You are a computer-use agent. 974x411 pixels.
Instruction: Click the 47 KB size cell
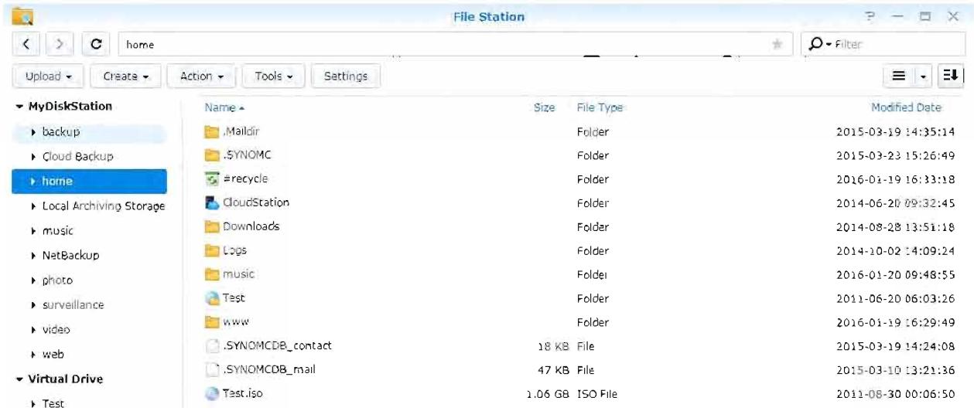tap(555, 369)
